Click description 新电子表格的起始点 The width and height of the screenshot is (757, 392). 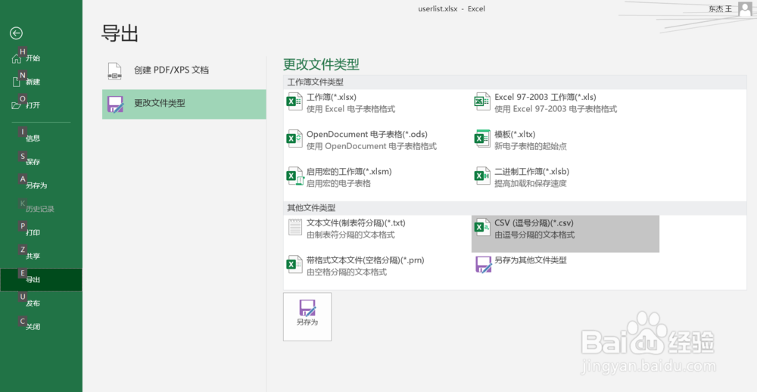pyautogui.click(x=530, y=146)
